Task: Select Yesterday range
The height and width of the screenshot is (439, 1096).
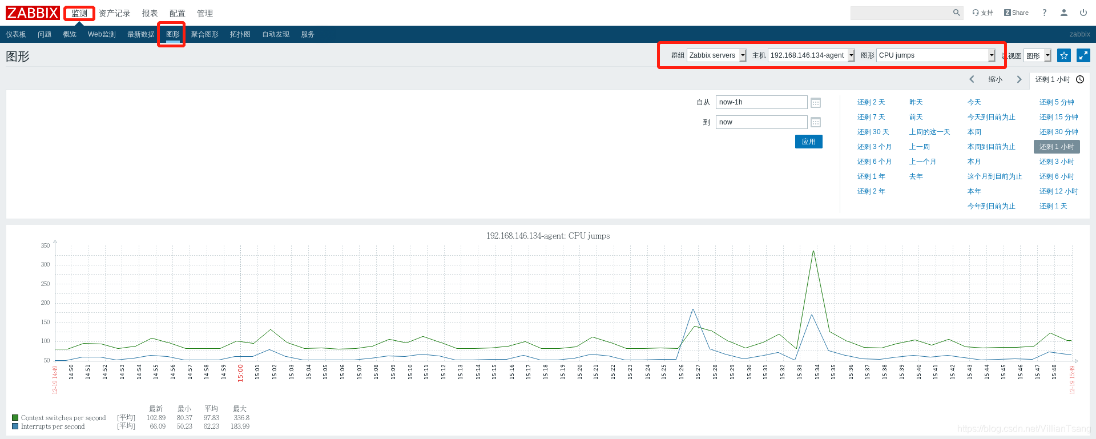Action: tap(916, 102)
